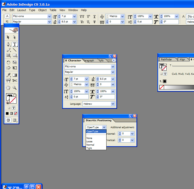Open font family dropdown in Character panel

(x=113, y=67)
